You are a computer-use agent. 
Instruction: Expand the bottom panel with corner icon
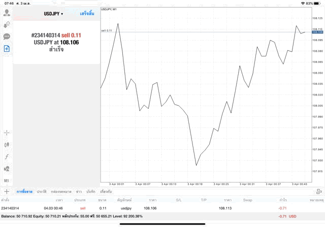point(318,191)
